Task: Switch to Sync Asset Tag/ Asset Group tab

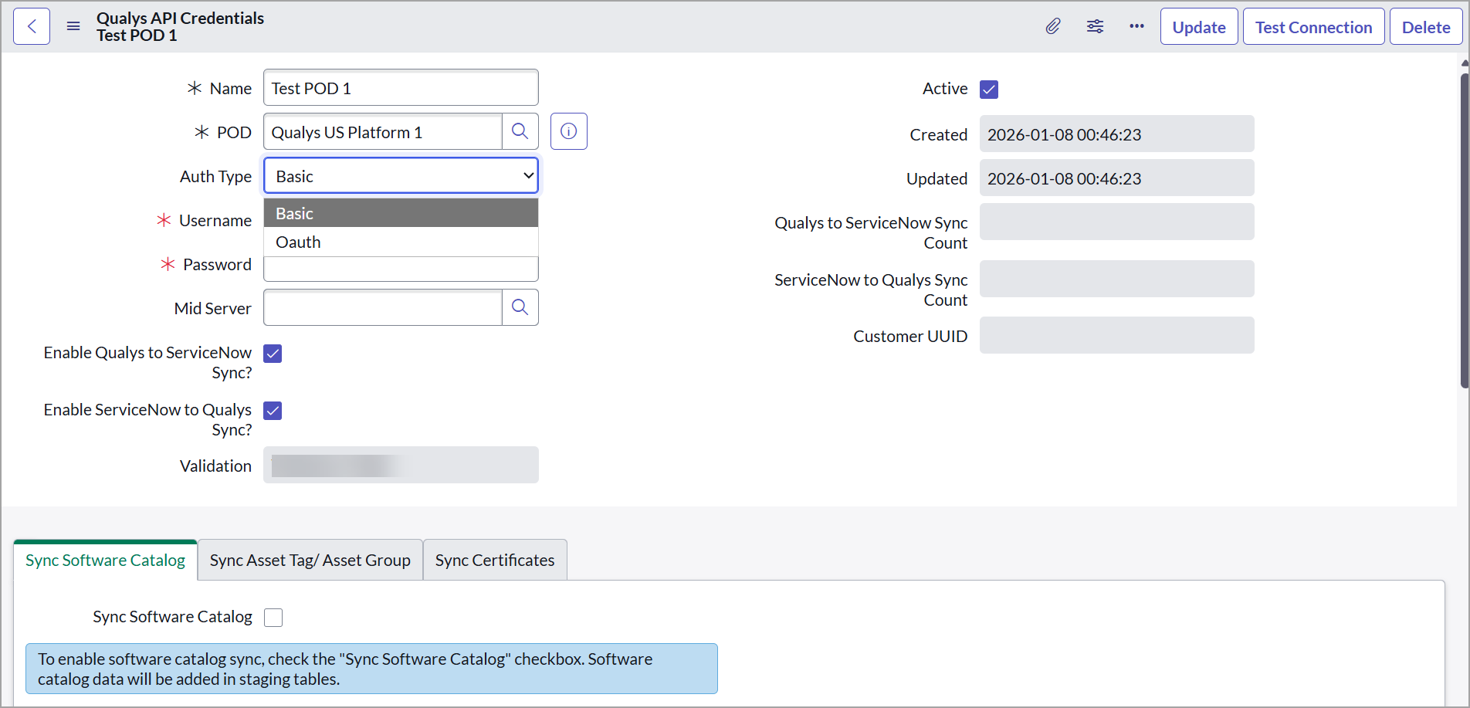Action: pyautogui.click(x=310, y=560)
